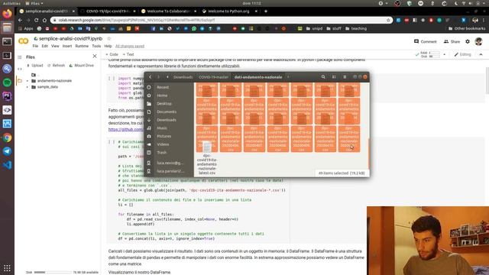The height and width of the screenshot is (275, 489).
Task: Switch to the Welcome To Colaboratory tab
Action: coord(168,11)
